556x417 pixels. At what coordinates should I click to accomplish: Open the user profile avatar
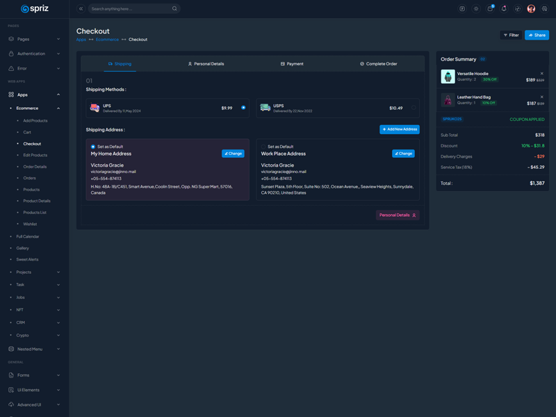pyautogui.click(x=531, y=9)
